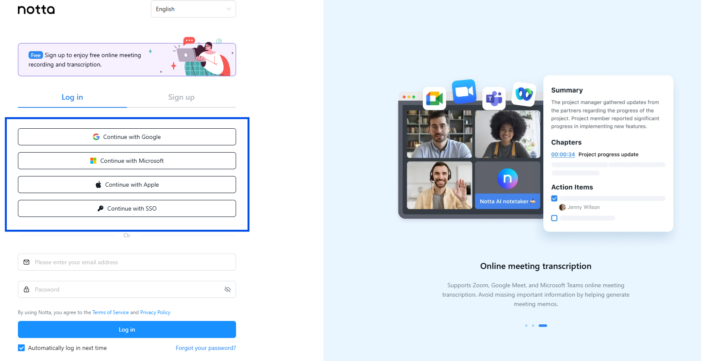Click the Google Meet icon in illustration

point(435,98)
